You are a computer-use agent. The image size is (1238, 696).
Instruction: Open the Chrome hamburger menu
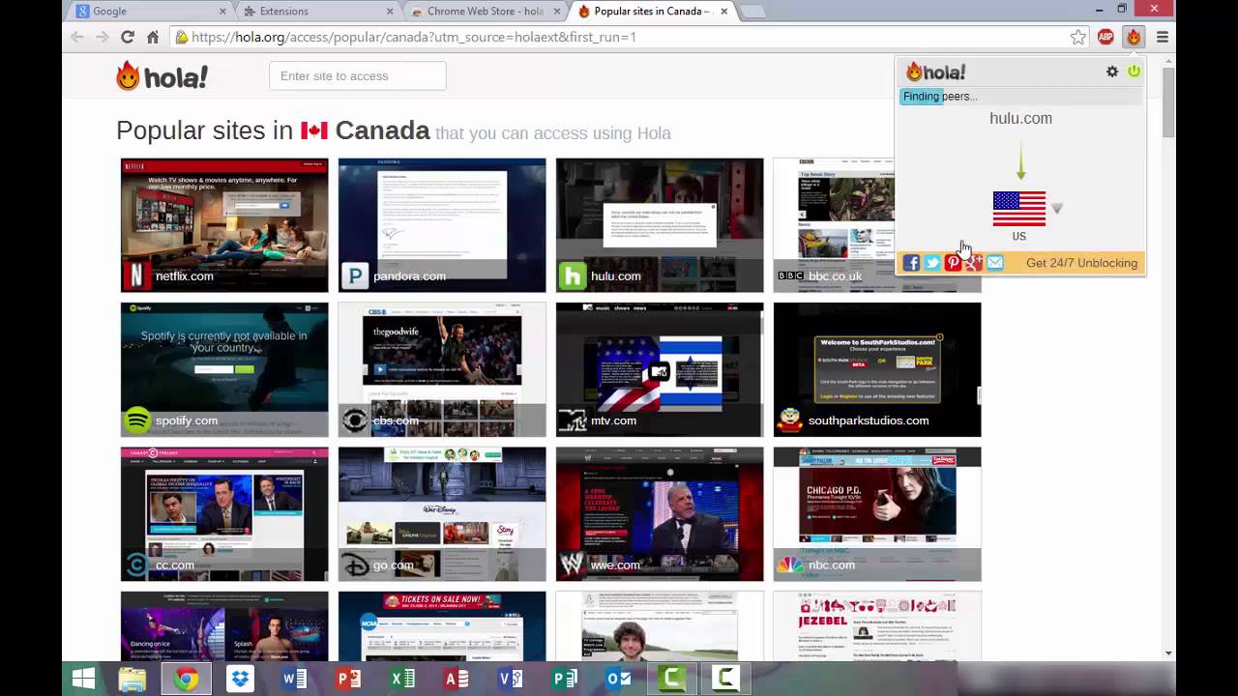pos(1163,37)
